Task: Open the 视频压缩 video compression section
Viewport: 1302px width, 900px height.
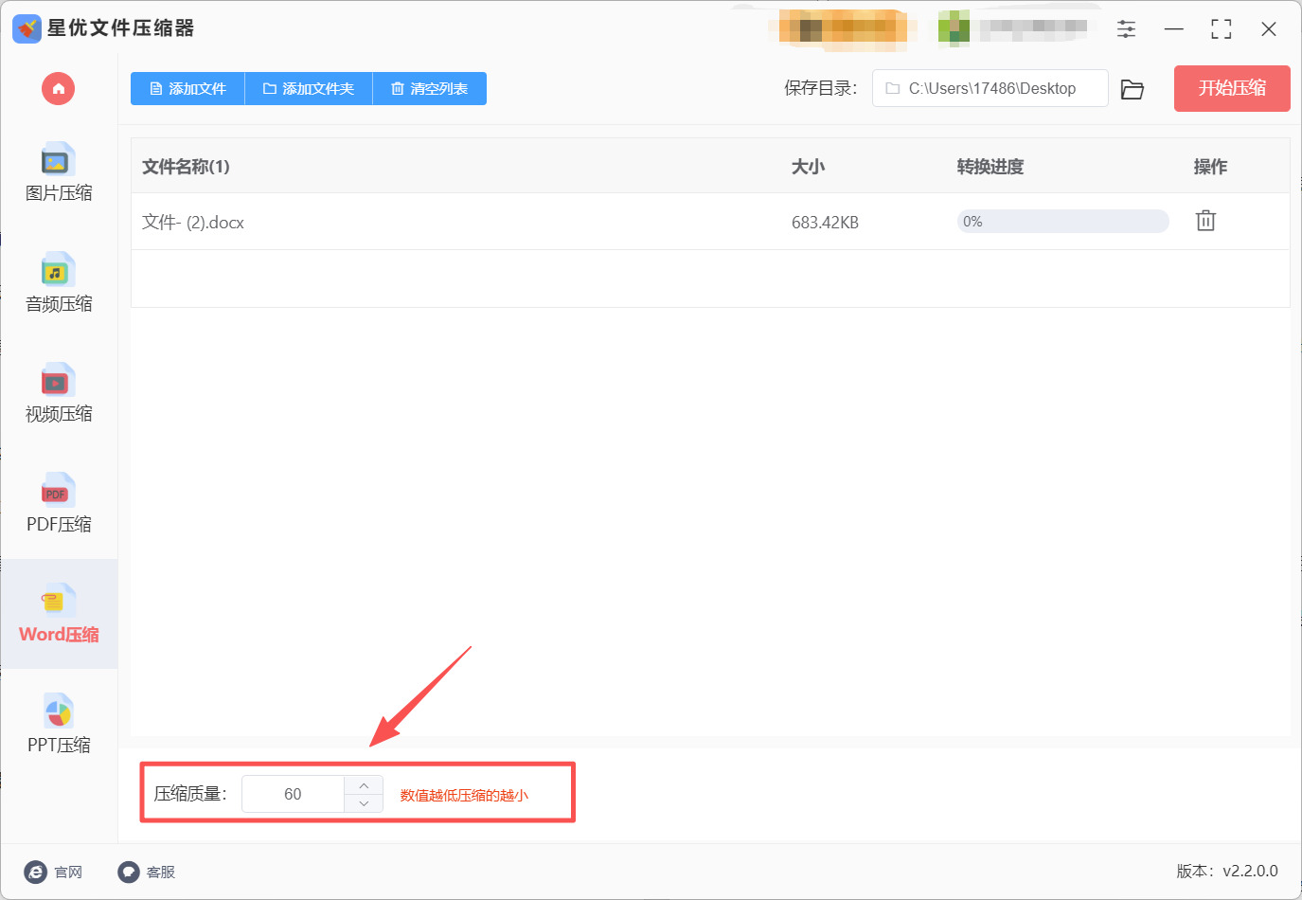Action: (59, 393)
